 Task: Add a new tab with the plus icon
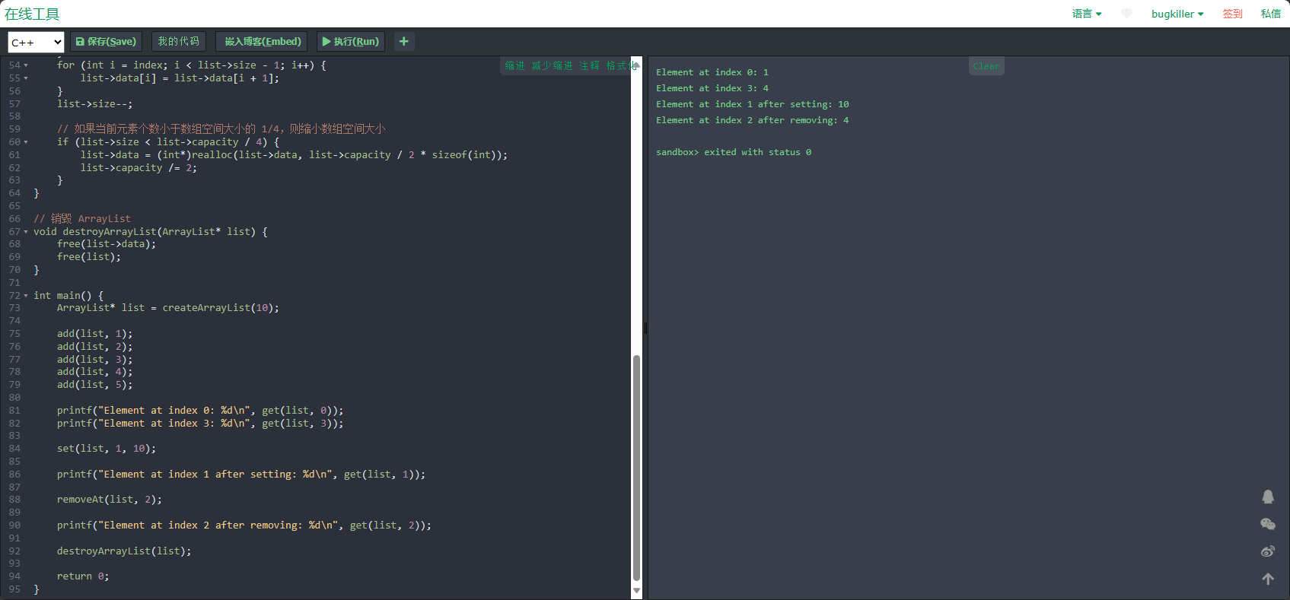click(404, 41)
